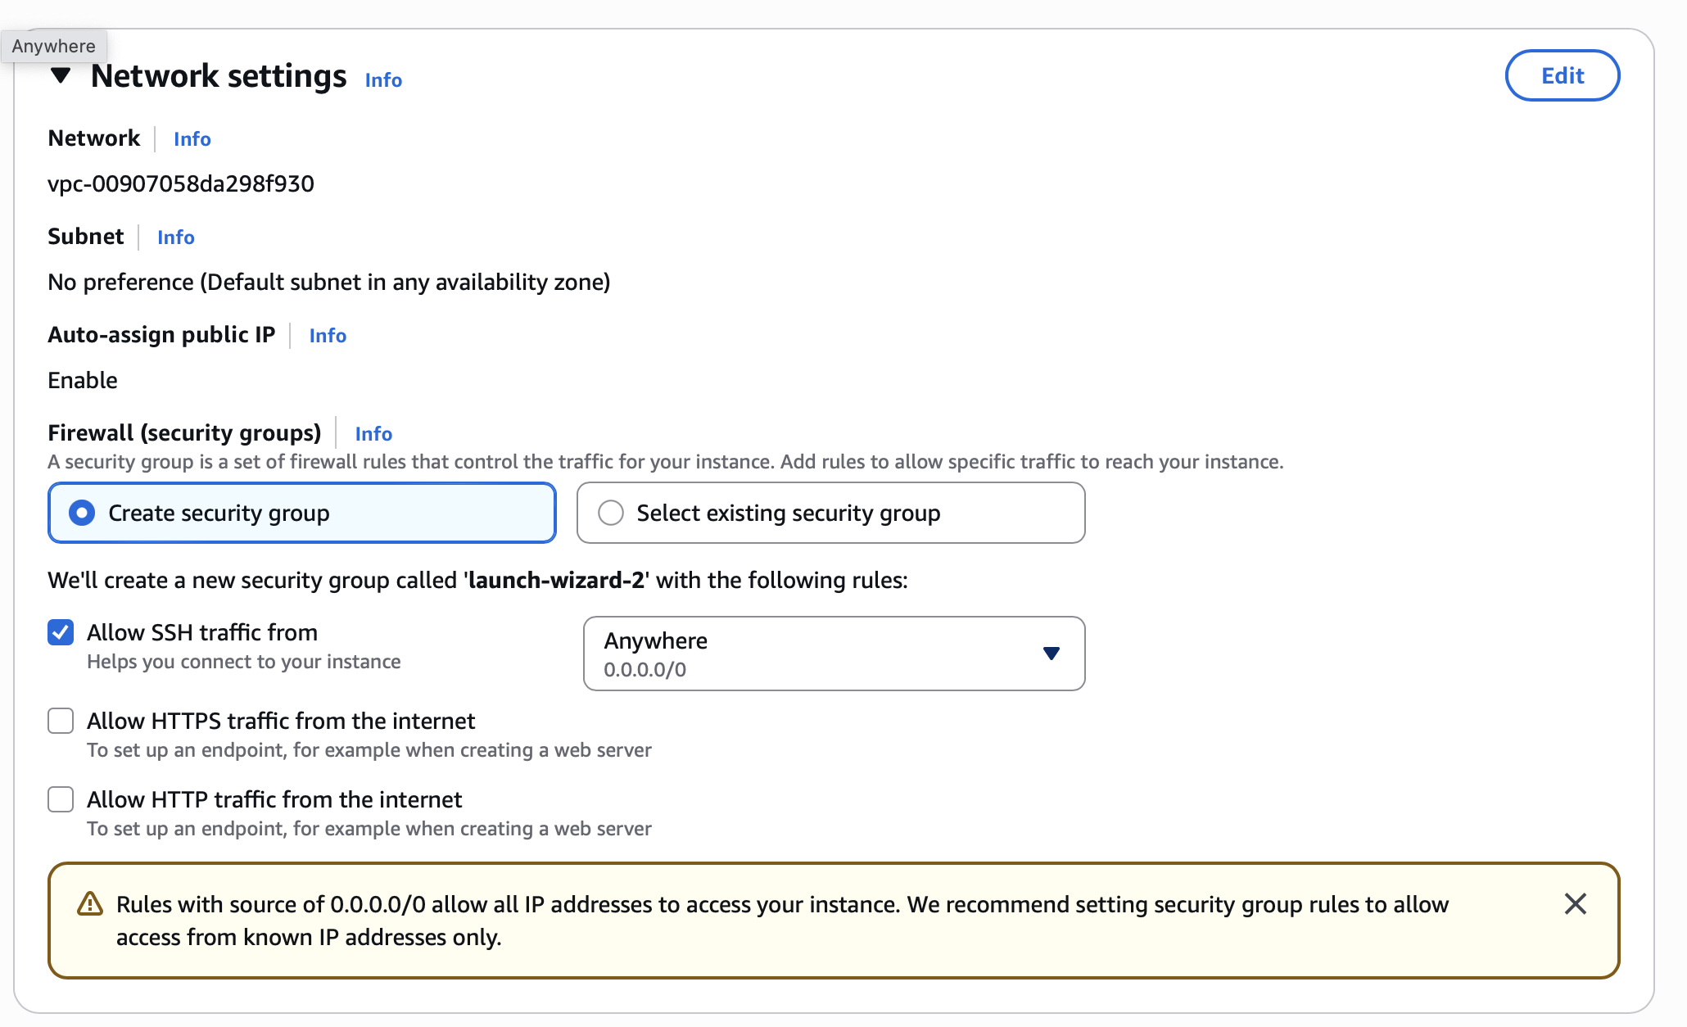The width and height of the screenshot is (1687, 1027).
Task: Dismiss the 0.0.0.0/0 warning with X icon
Action: coord(1575,904)
